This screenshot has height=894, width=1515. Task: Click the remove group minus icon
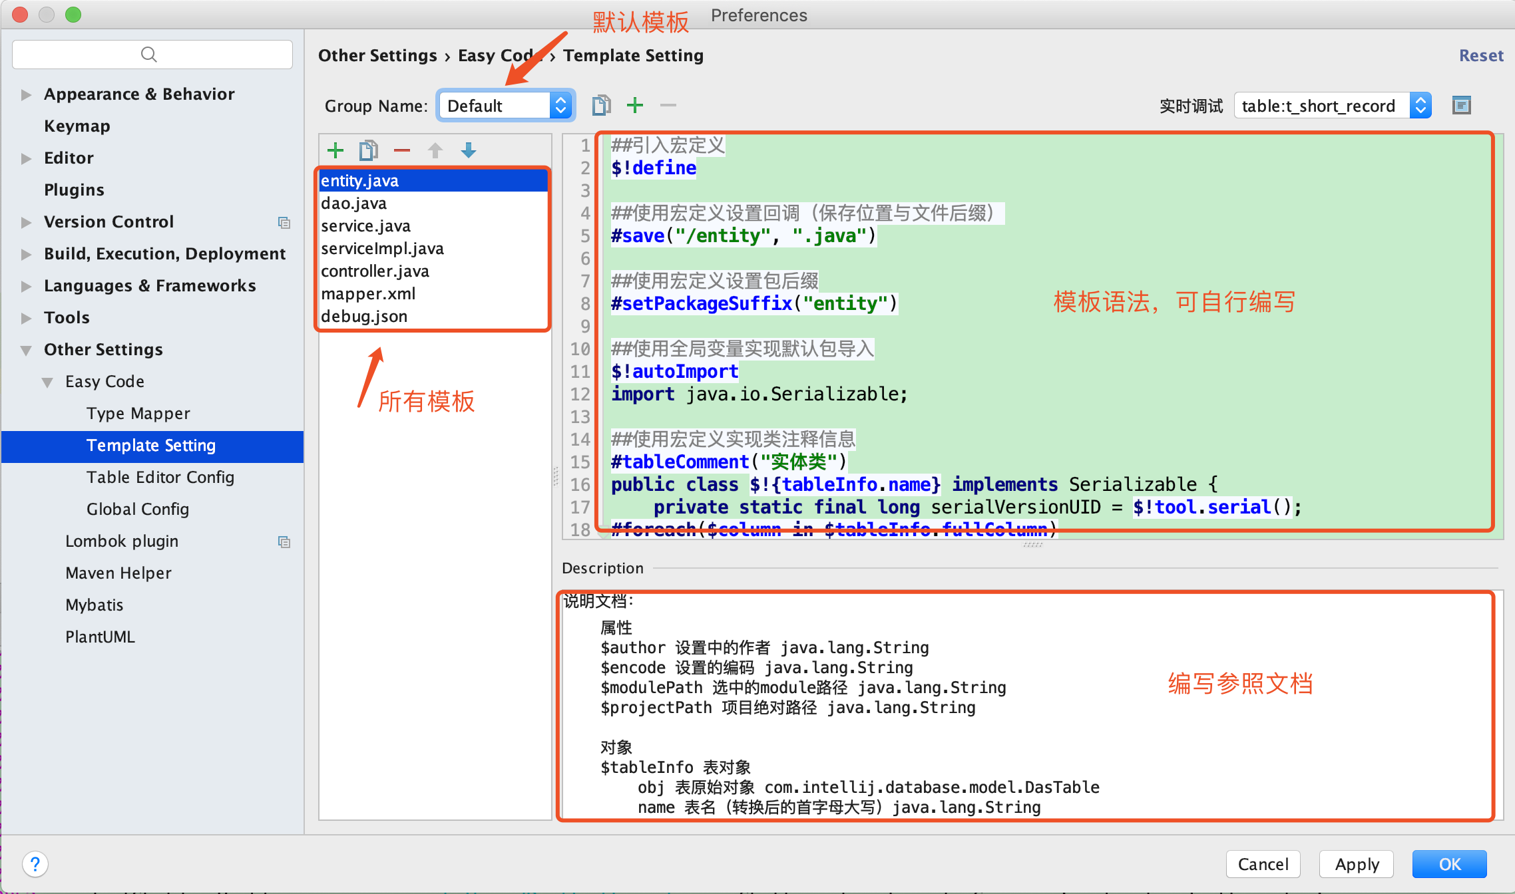pyautogui.click(x=668, y=105)
